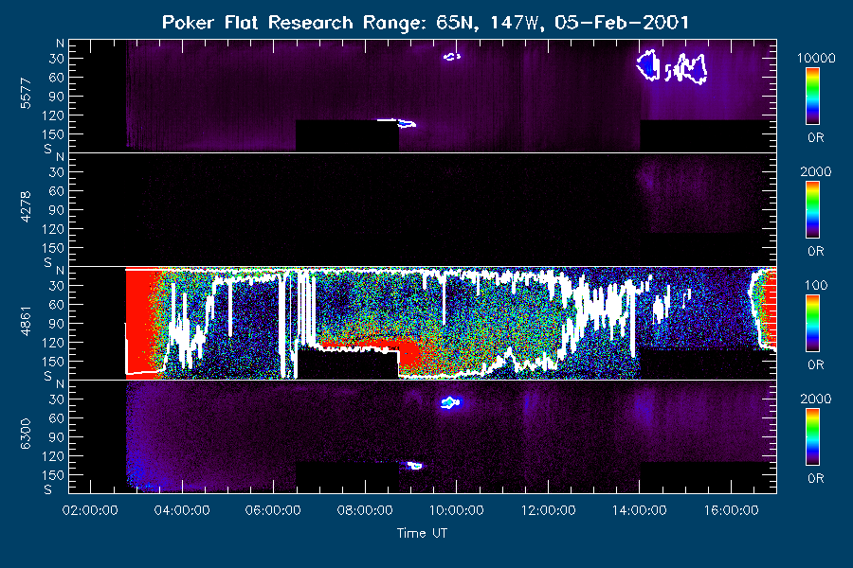Select the 30 tick label of the 4278 panel

(57, 172)
